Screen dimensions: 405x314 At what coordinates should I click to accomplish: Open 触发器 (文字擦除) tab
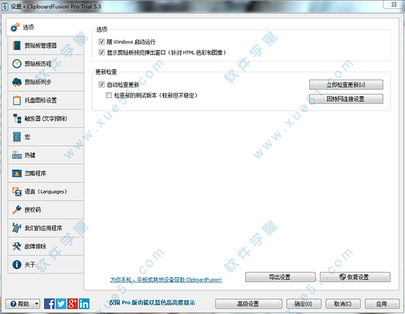pyautogui.click(x=46, y=118)
